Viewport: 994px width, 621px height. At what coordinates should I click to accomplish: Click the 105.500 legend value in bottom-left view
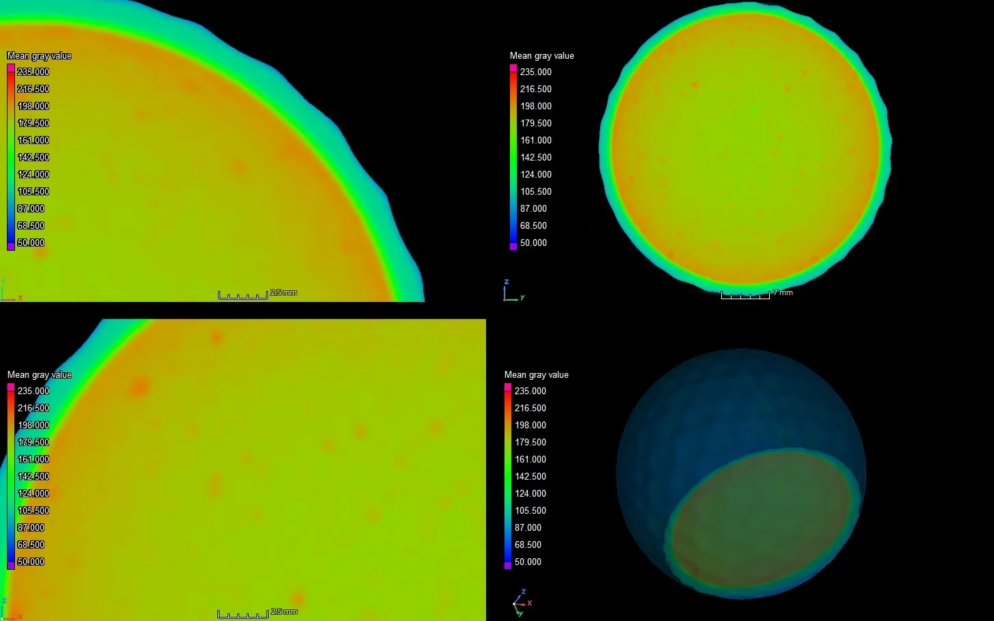[x=33, y=510]
